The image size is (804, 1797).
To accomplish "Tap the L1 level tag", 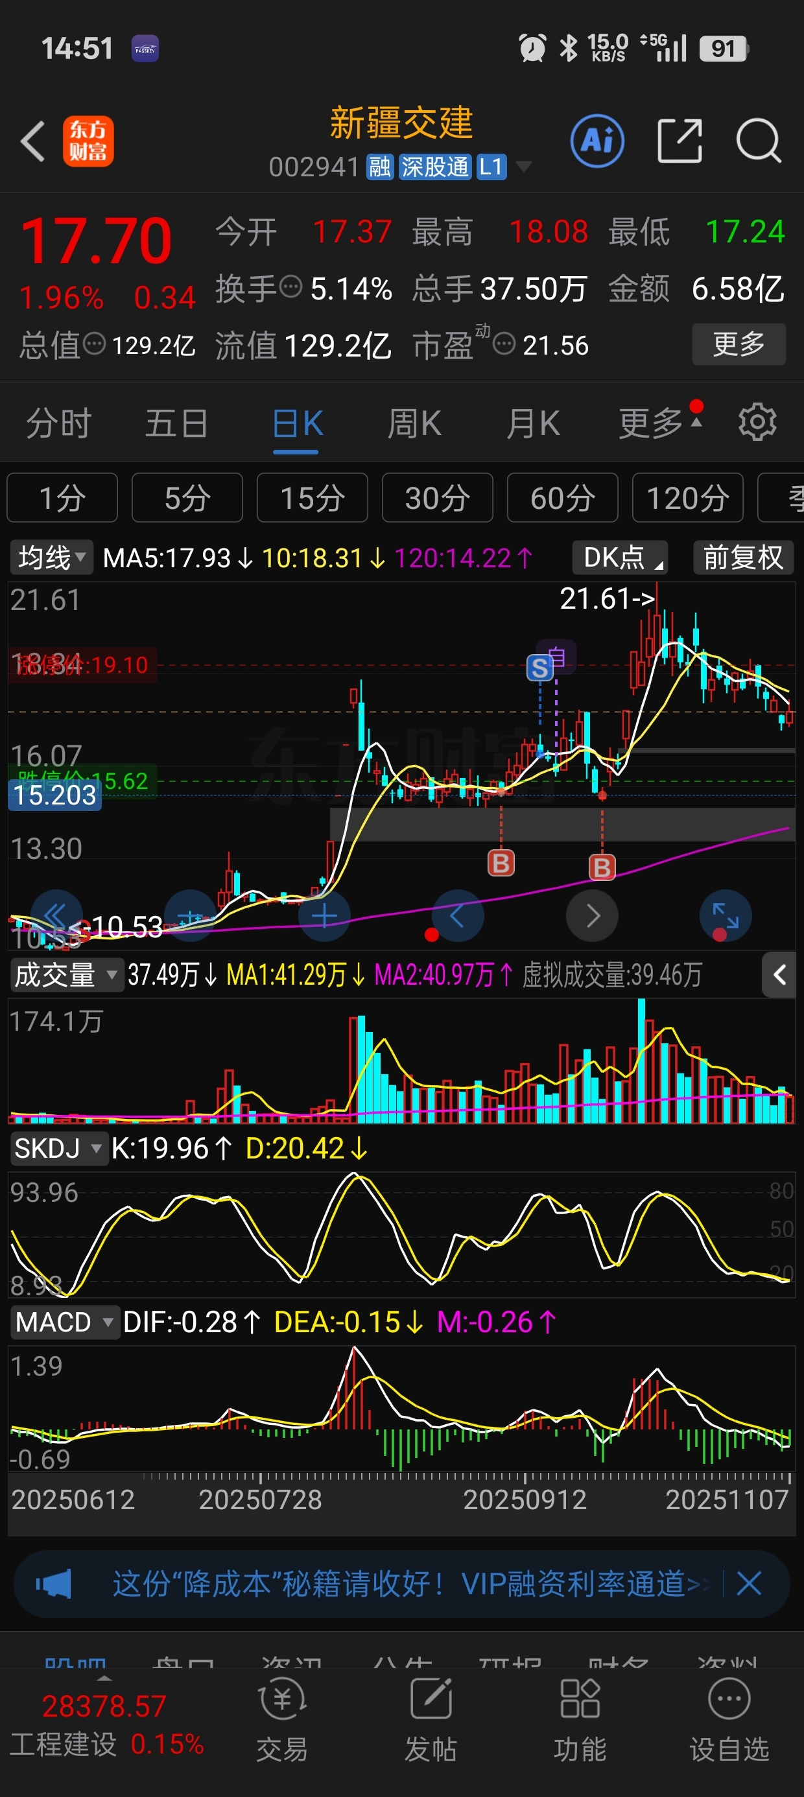I will point(491,167).
